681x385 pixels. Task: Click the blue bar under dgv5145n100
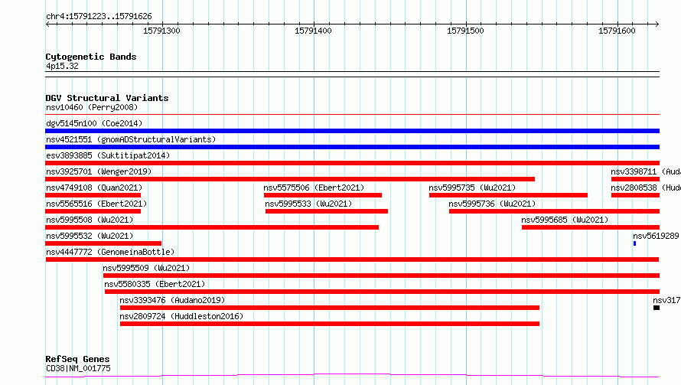point(352,131)
